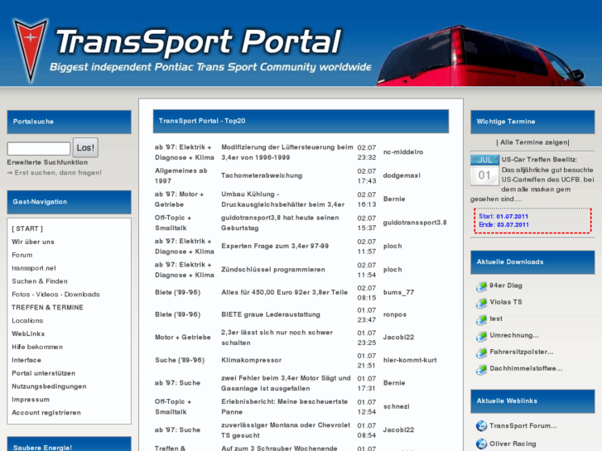Image resolution: width=602 pixels, height=451 pixels.
Task: Open Suchen & Finden navigation item
Action: [40, 281]
